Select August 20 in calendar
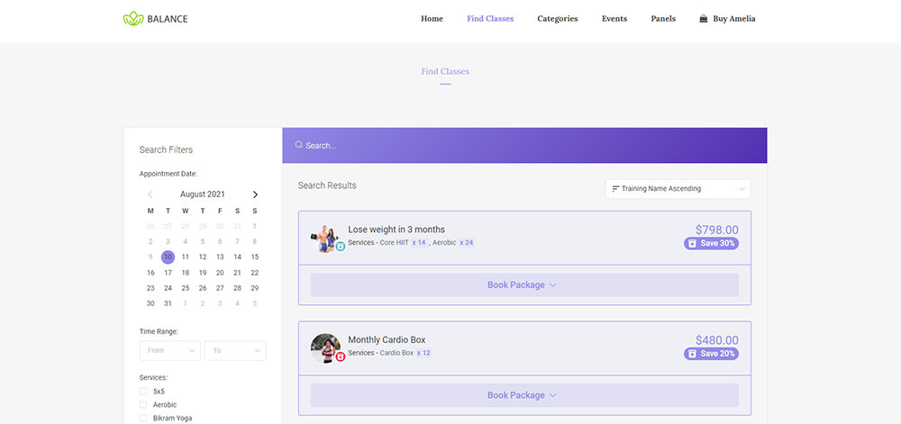The width and height of the screenshot is (901, 424). (220, 273)
